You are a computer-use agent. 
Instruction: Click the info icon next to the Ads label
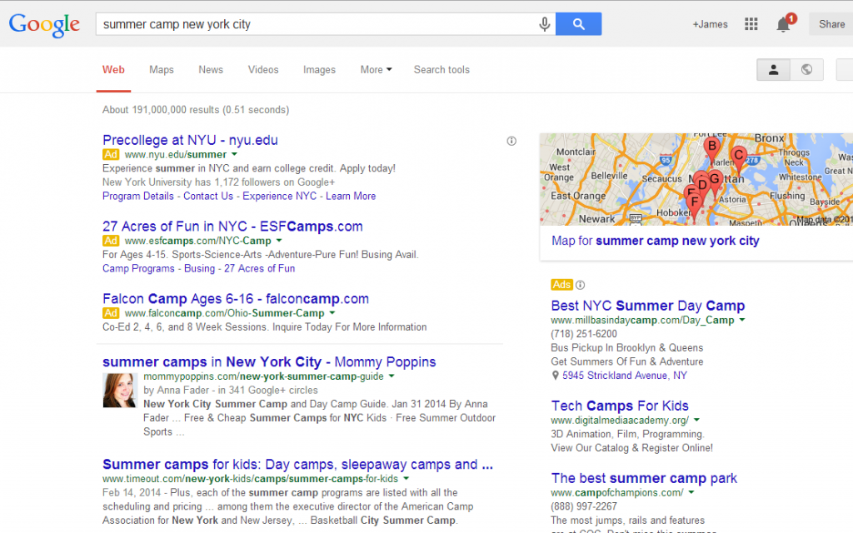[581, 285]
